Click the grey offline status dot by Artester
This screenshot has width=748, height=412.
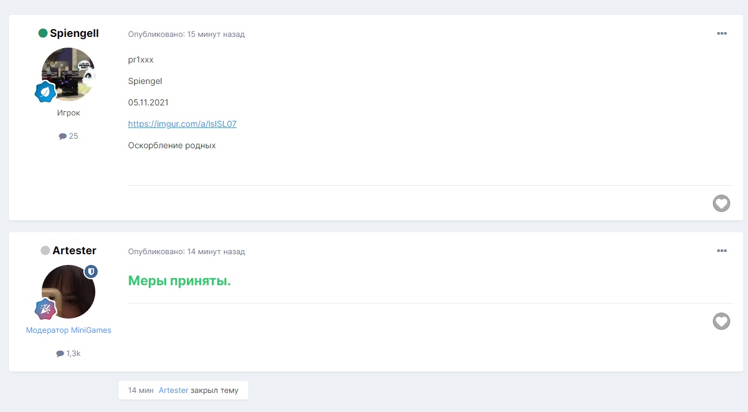point(45,251)
